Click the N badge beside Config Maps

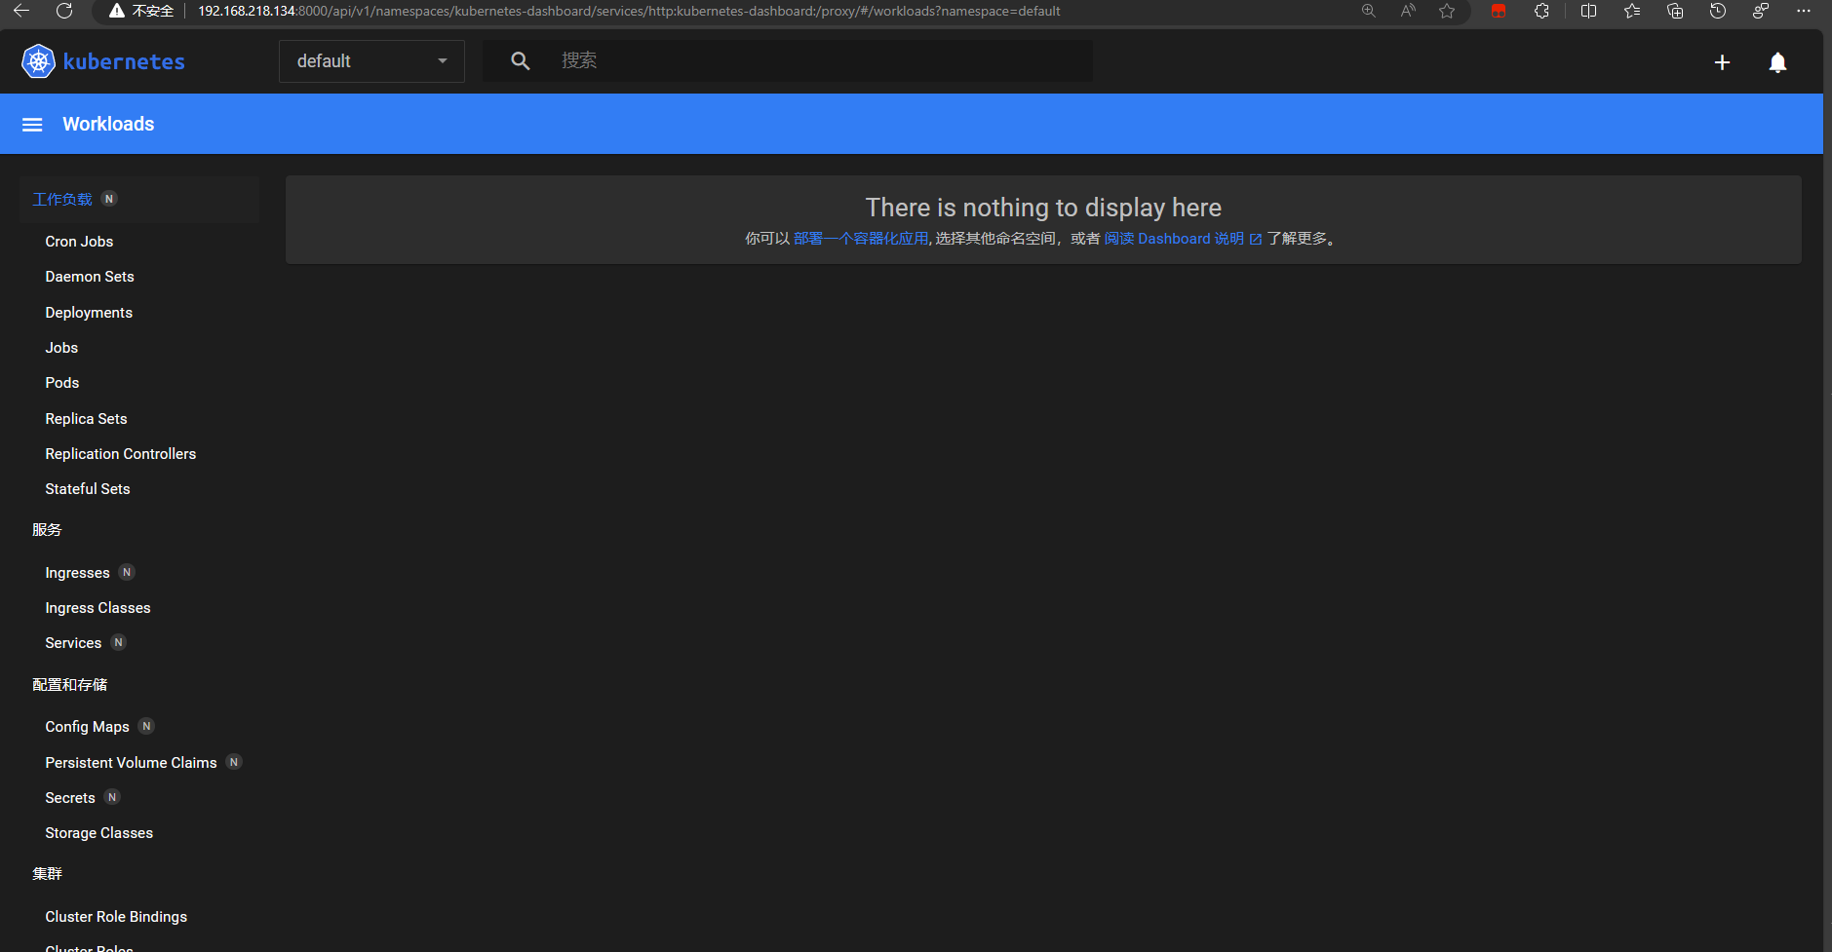coord(146,726)
